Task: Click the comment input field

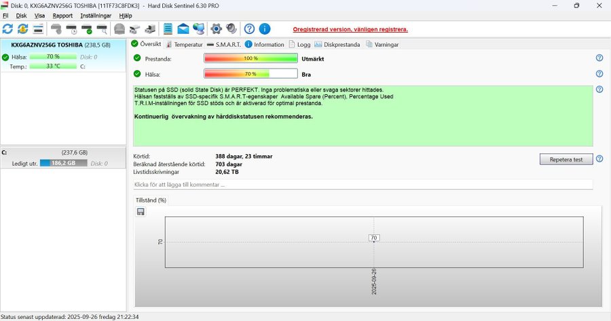Action: pyautogui.click(x=363, y=185)
